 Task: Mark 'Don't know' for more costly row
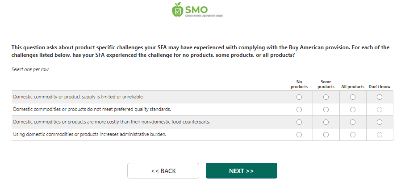380,122
